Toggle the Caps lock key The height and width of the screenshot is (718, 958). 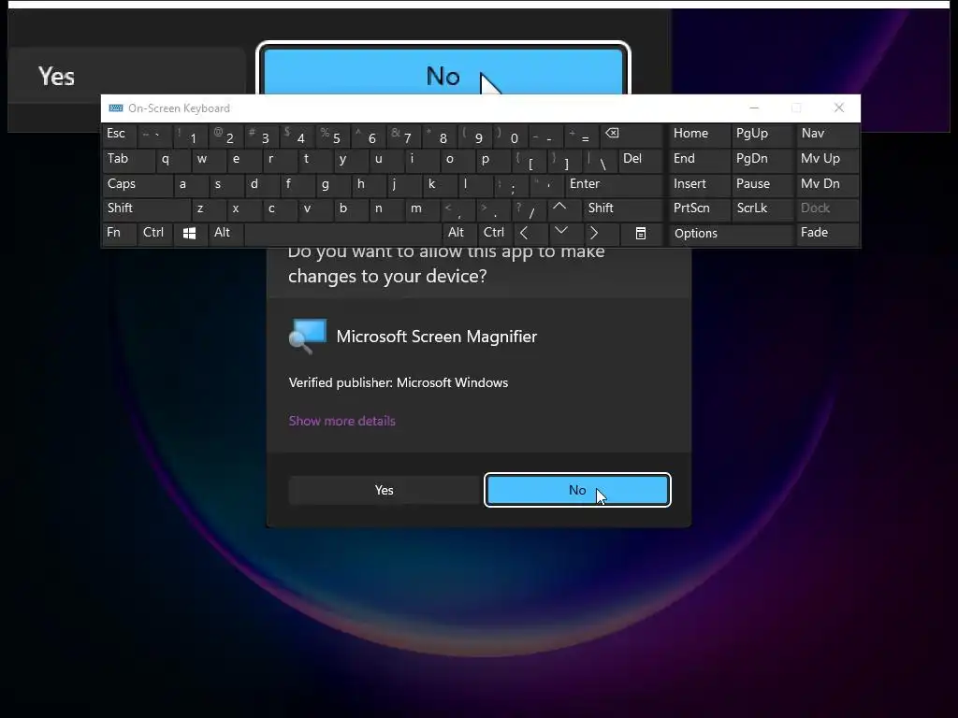[137, 184]
